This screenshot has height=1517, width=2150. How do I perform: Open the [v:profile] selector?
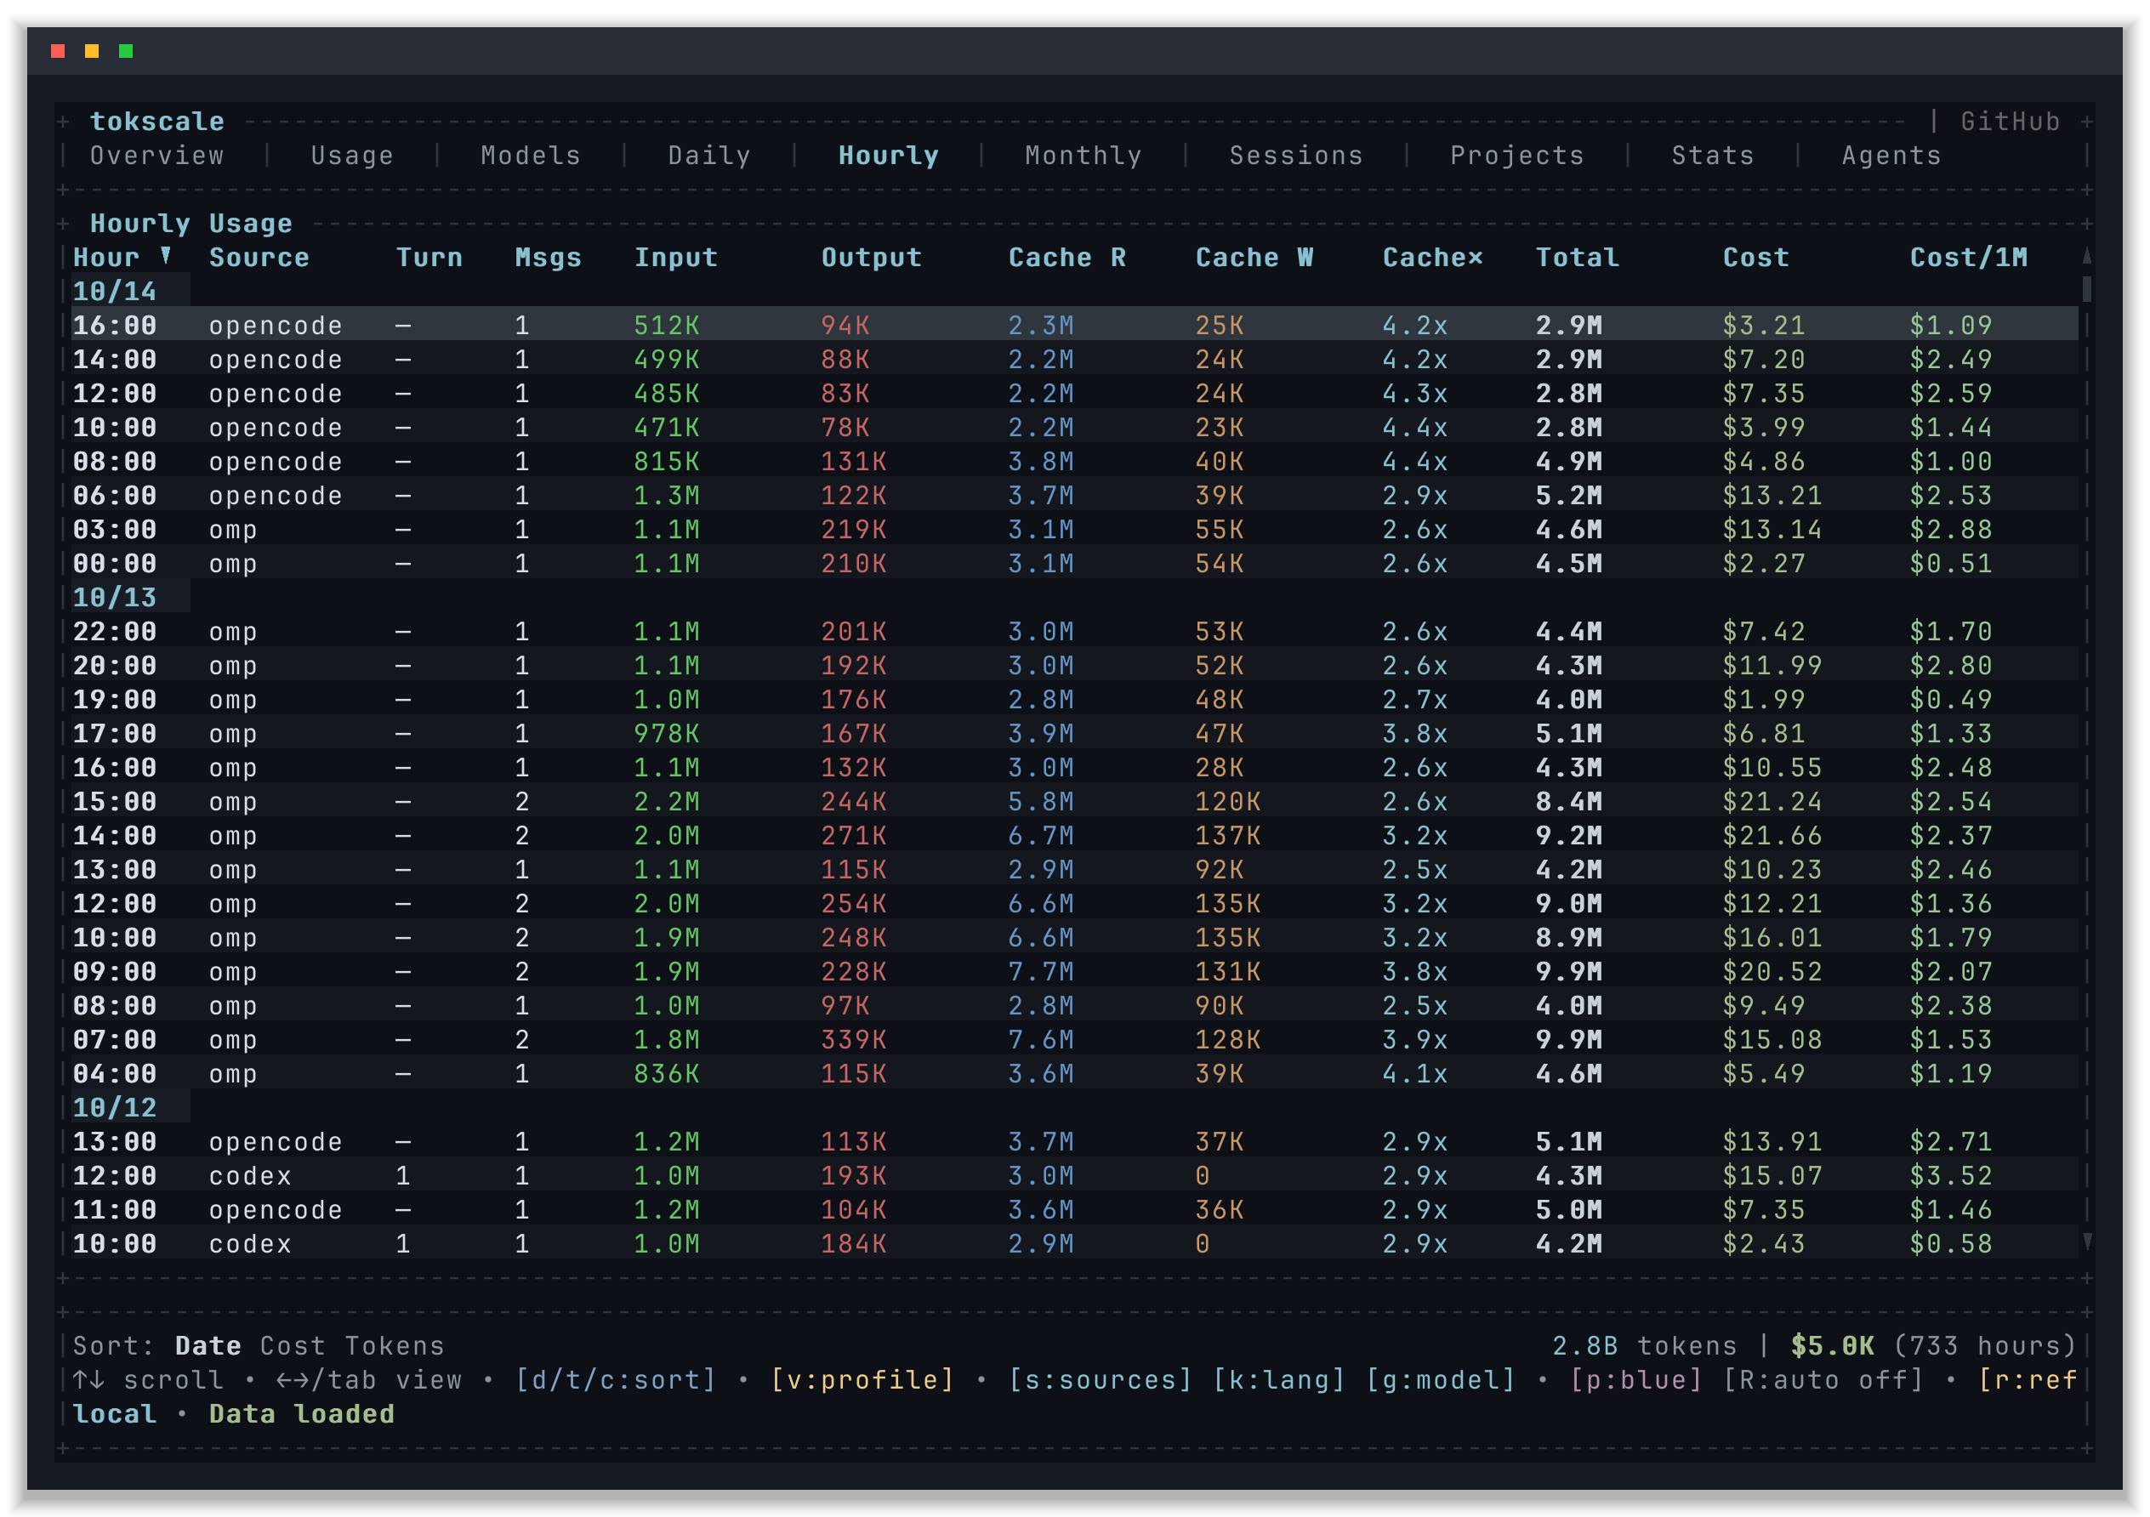click(862, 1379)
